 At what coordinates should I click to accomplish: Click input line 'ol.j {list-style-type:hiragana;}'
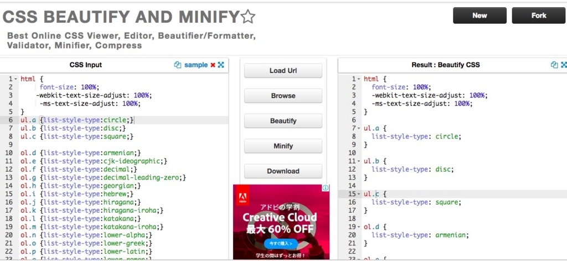tap(81, 202)
